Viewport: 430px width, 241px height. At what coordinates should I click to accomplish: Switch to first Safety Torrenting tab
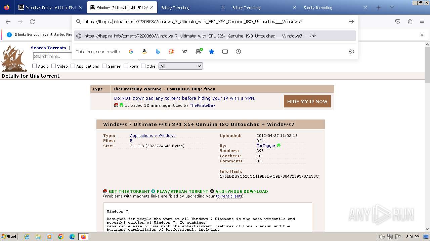[x=193, y=7]
